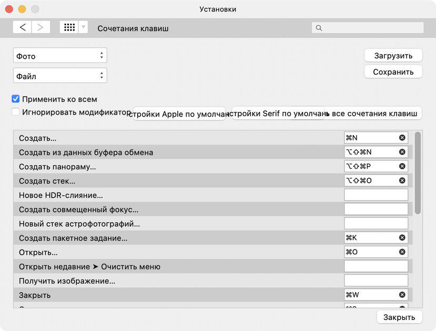Clear shortcut for Создать стек
Image resolution: width=436 pixels, height=331 pixels.
pyautogui.click(x=402, y=181)
